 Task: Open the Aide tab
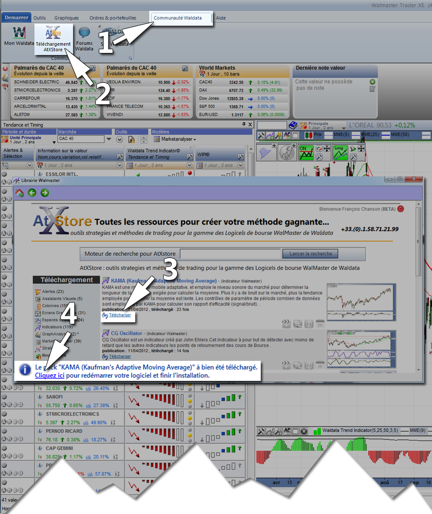[x=221, y=17]
